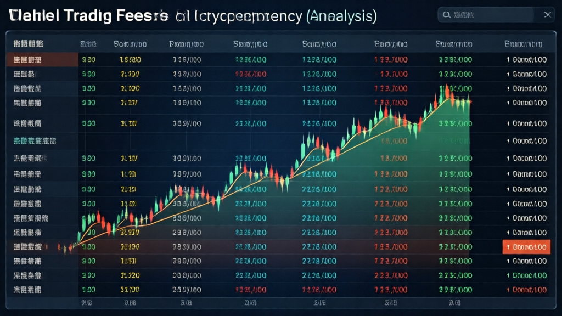Click the page title 'Trading Fees' heading
This screenshot has height=316, width=562.
click(x=88, y=15)
